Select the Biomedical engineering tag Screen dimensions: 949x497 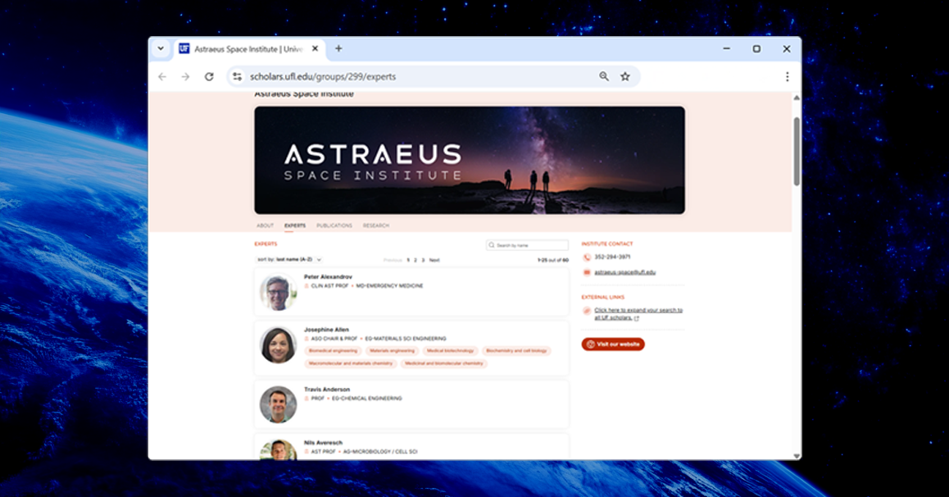333,351
